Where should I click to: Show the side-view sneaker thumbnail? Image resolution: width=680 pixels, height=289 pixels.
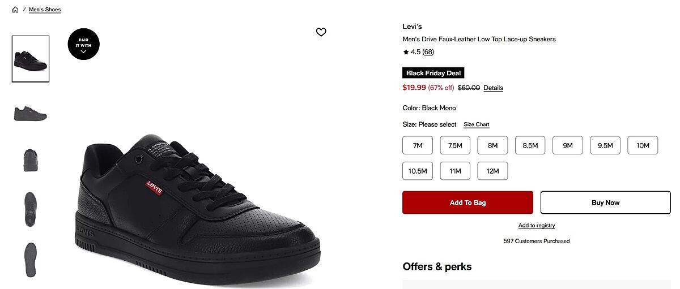click(x=31, y=113)
